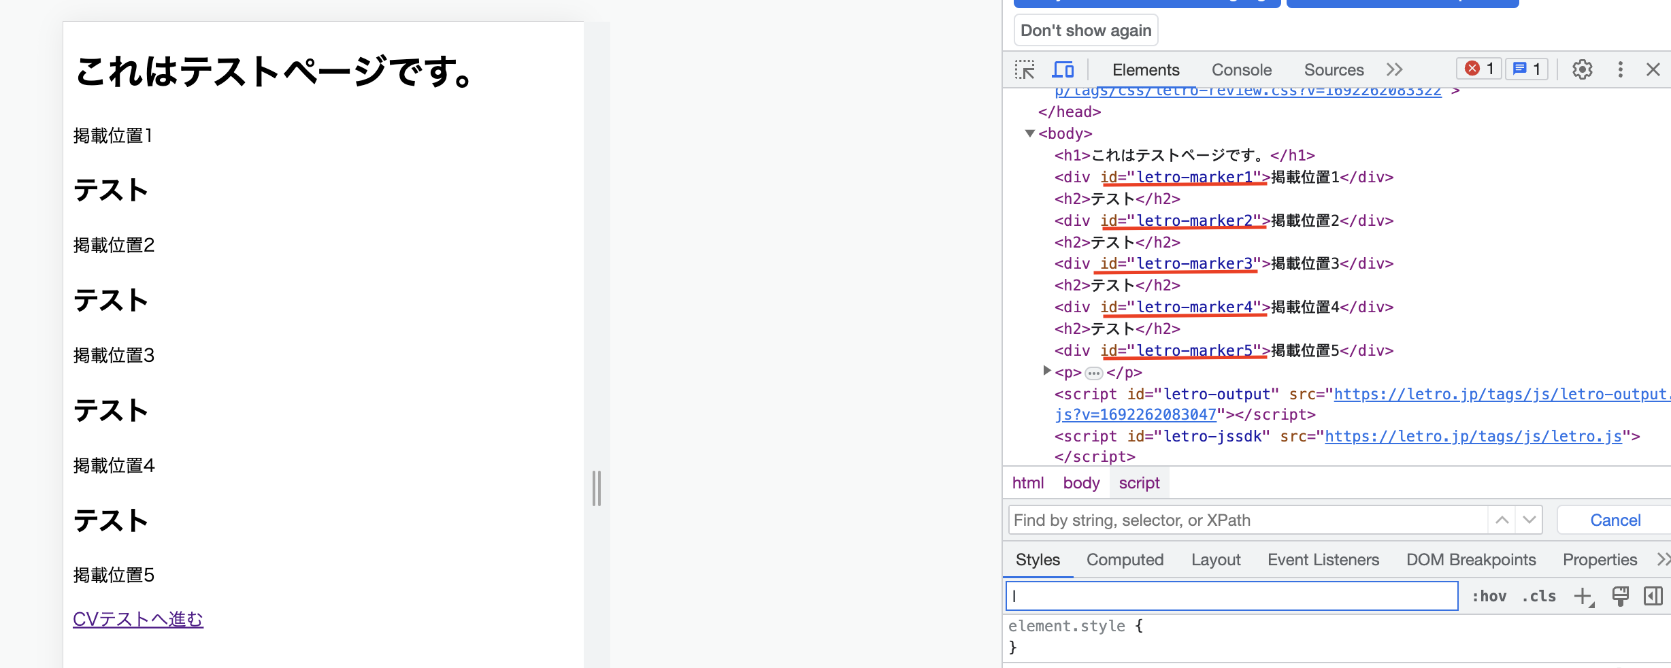
Task: Toggle the computed styles sidebar icon
Action: click(x=1653, y=597)
